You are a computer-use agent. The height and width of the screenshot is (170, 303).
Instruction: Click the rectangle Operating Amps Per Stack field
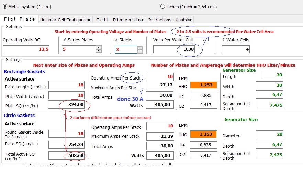click(x=160, y=76)
